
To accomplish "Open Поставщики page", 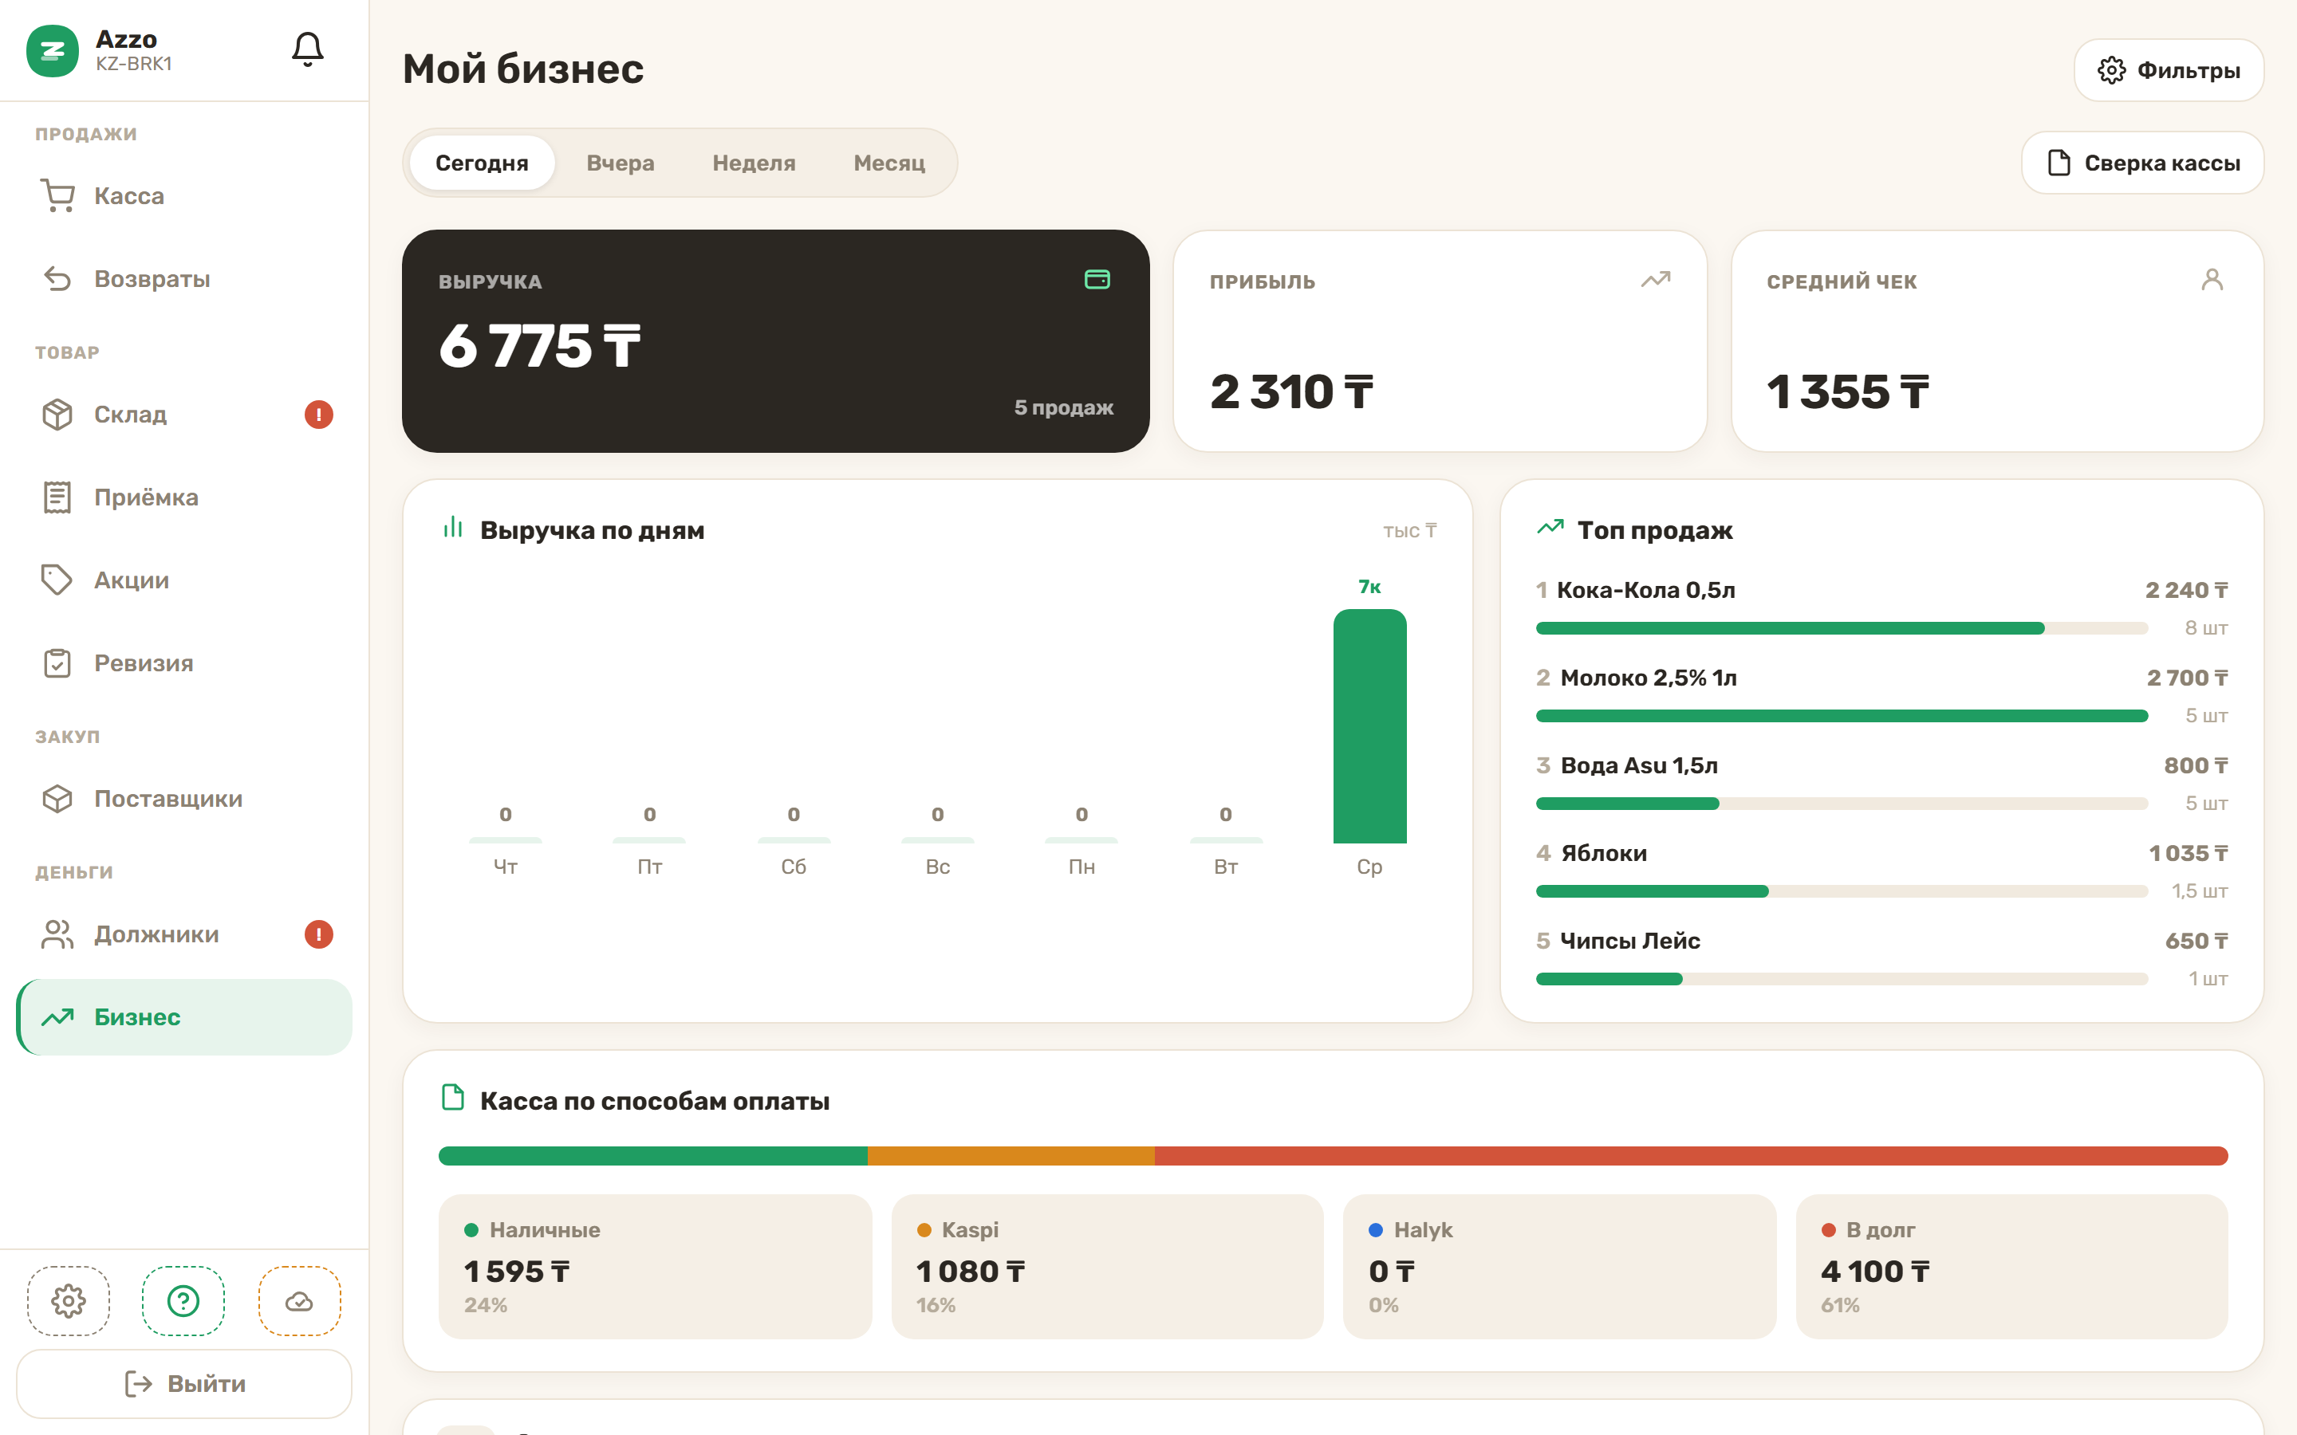I will [184, 799].
